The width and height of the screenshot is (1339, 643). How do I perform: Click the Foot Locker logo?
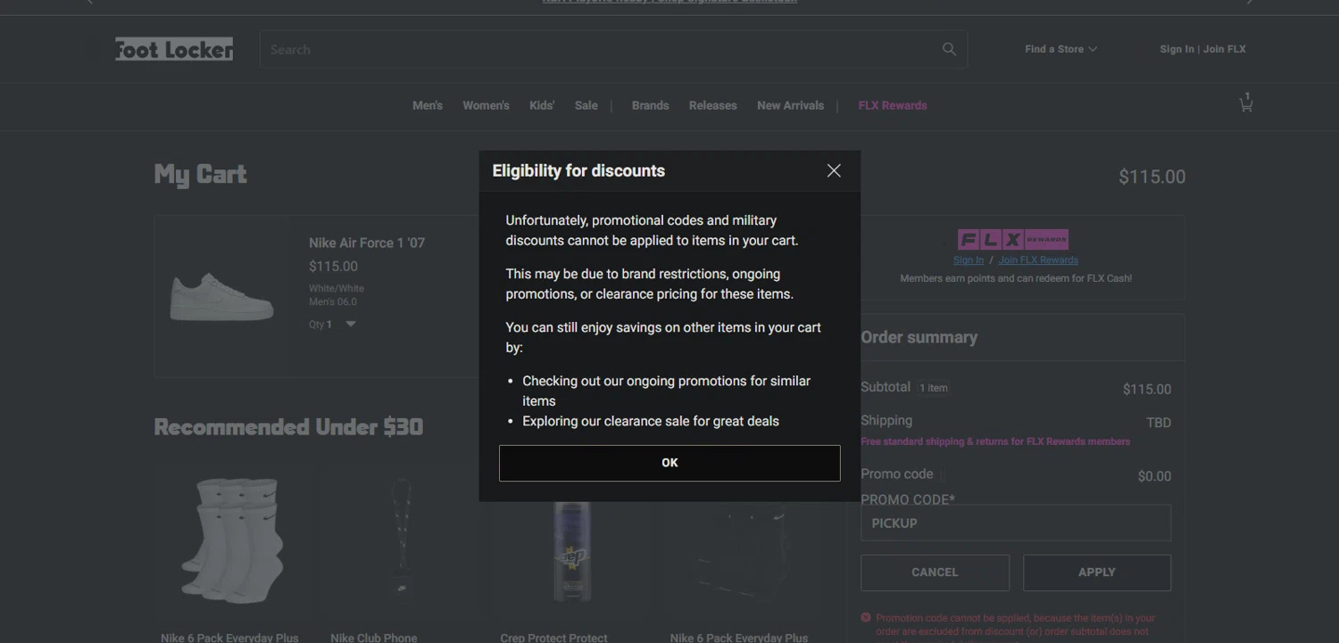(x=174, y=49)
